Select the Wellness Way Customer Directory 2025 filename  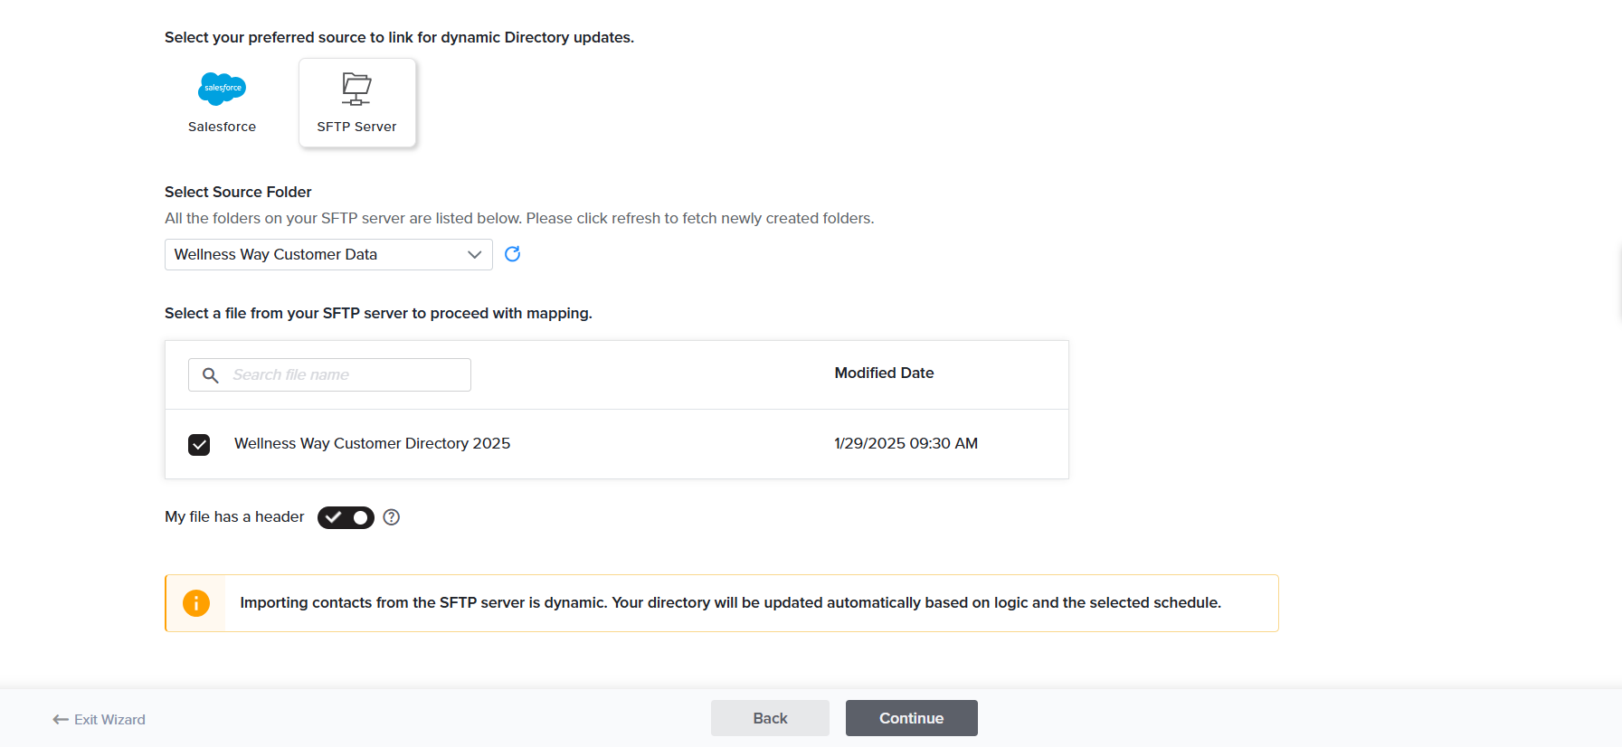click(372, 444)
